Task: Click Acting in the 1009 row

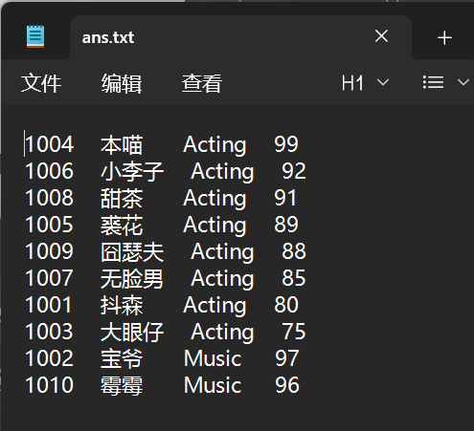Action: coord(222,252)
